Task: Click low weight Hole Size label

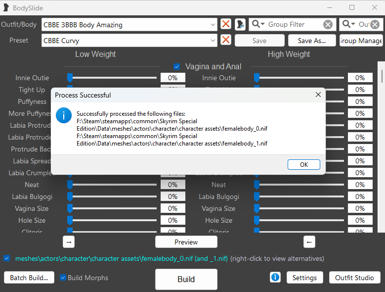Action: click(x=32, y=220)
